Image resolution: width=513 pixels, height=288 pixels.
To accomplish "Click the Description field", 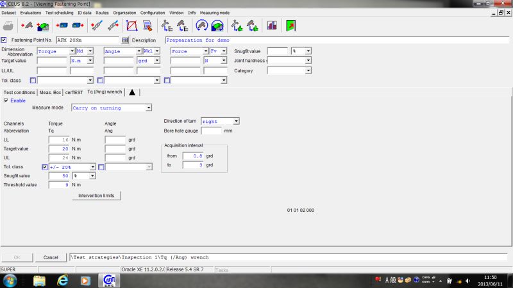I will tap(337, 40).
